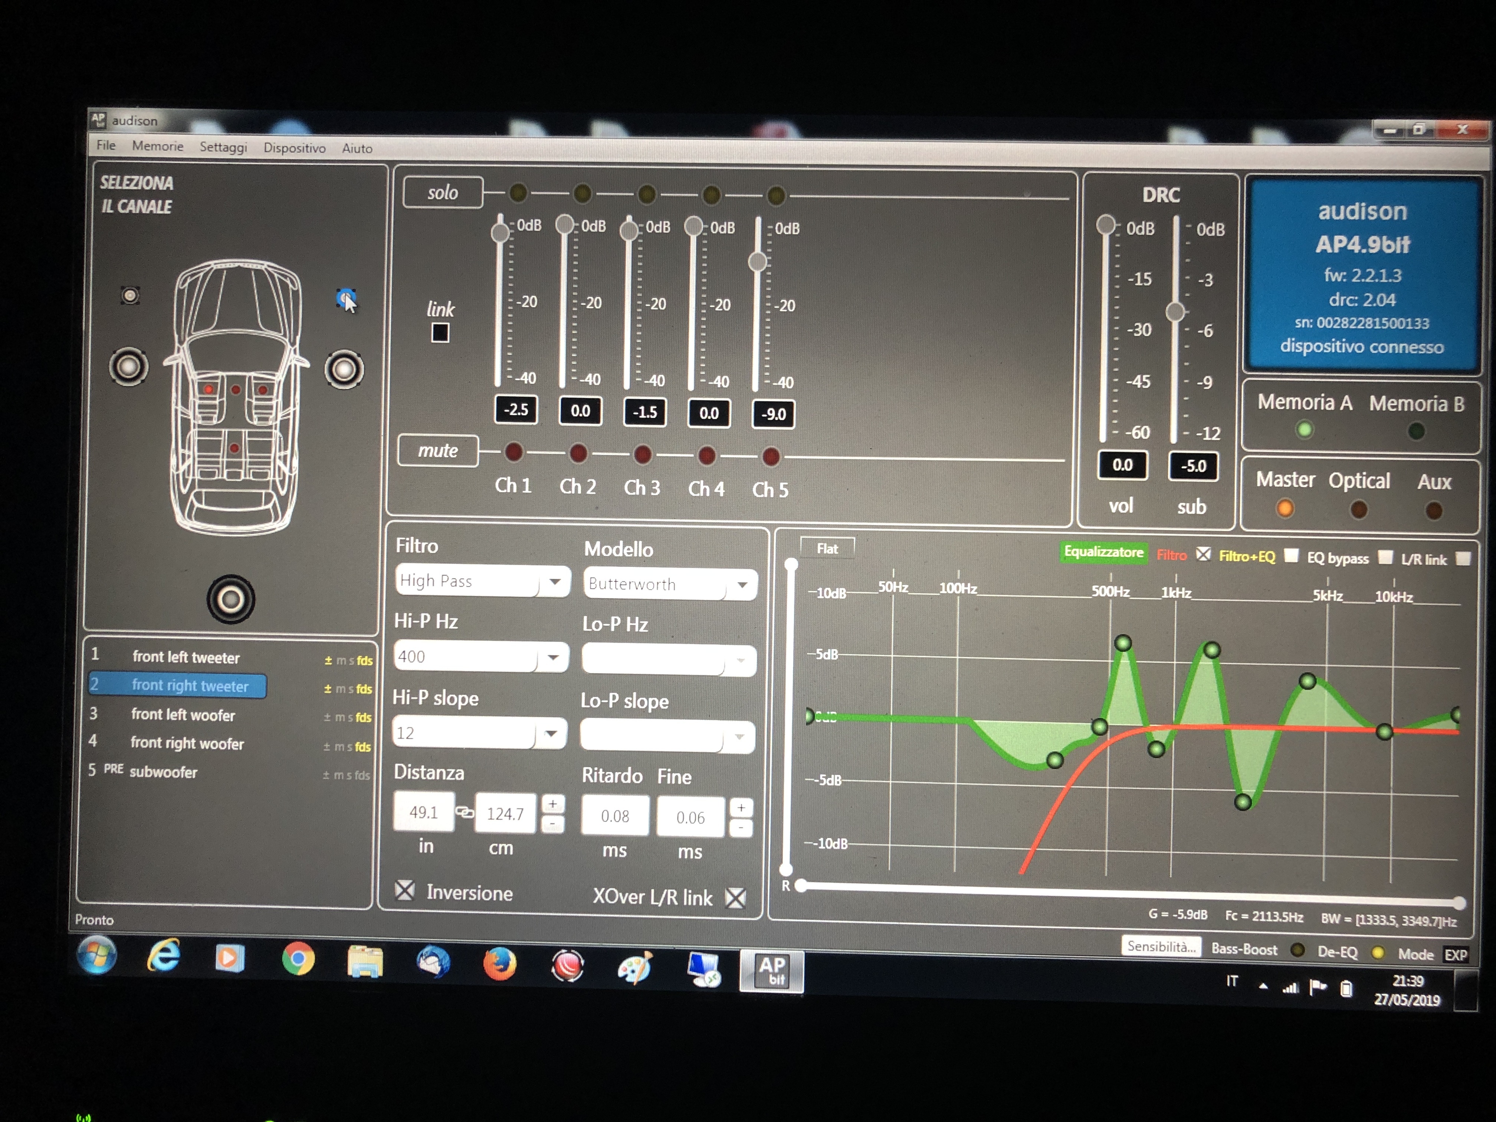This screenshot has height=1122, width=1496.
Task: Click the in/cm chain link icon
Action: click(x=465, y=812)
